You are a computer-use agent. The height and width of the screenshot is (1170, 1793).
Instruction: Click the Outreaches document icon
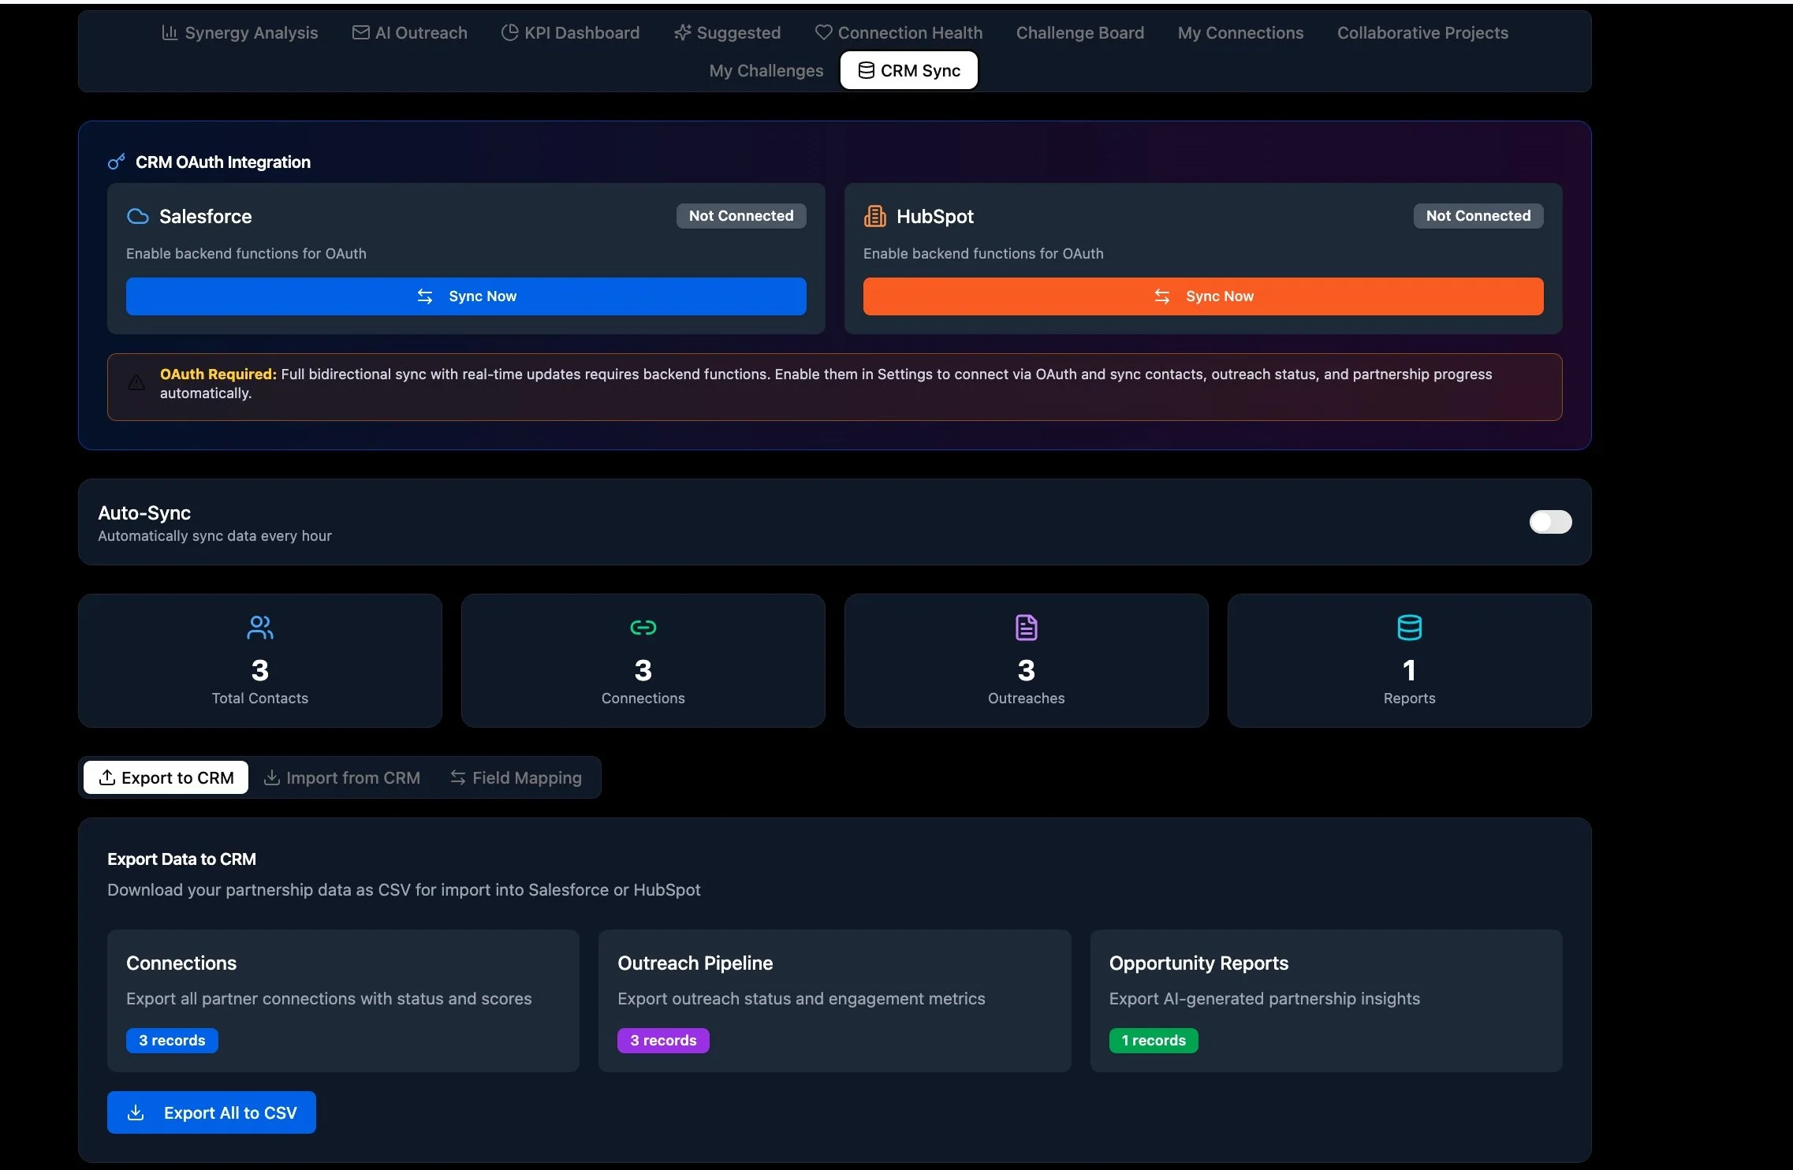click(x=1026, y=628)
